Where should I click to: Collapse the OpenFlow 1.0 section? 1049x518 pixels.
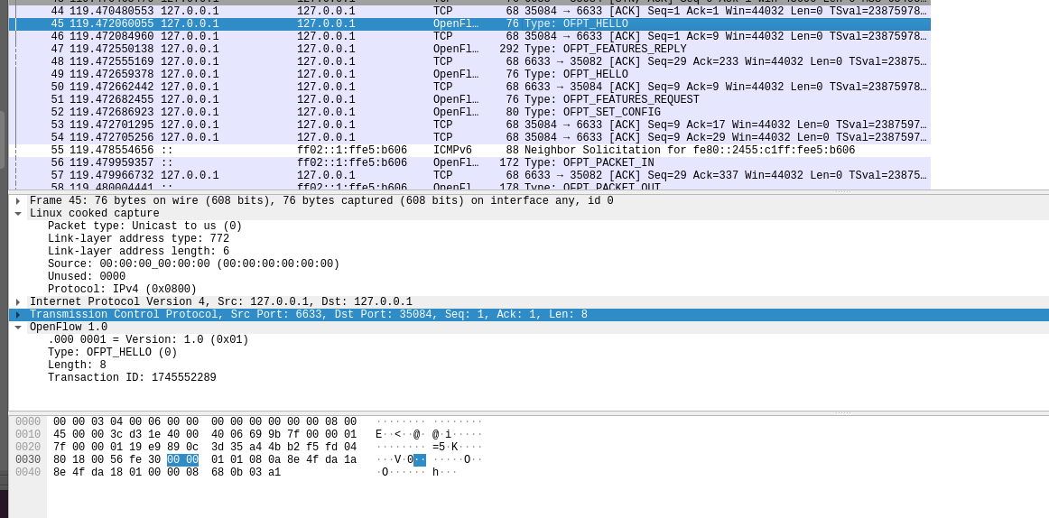click(x=18, y=328)
